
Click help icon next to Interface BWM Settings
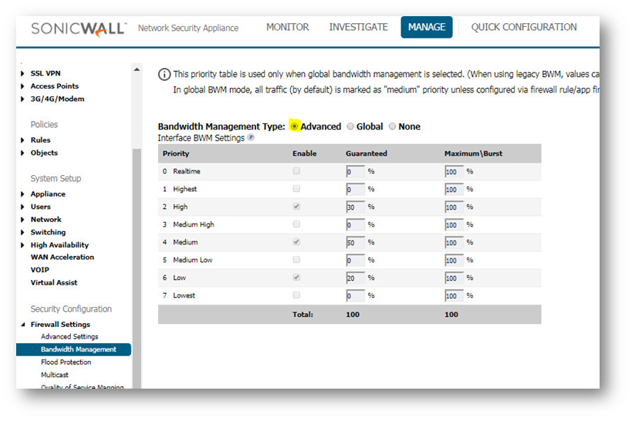click(x=251, y=138)
